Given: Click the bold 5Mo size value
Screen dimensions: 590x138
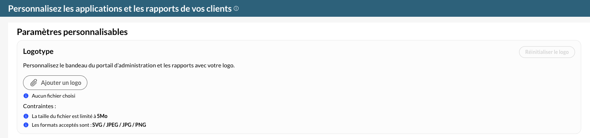Looking at the screenshot, I should click(102, 116).
